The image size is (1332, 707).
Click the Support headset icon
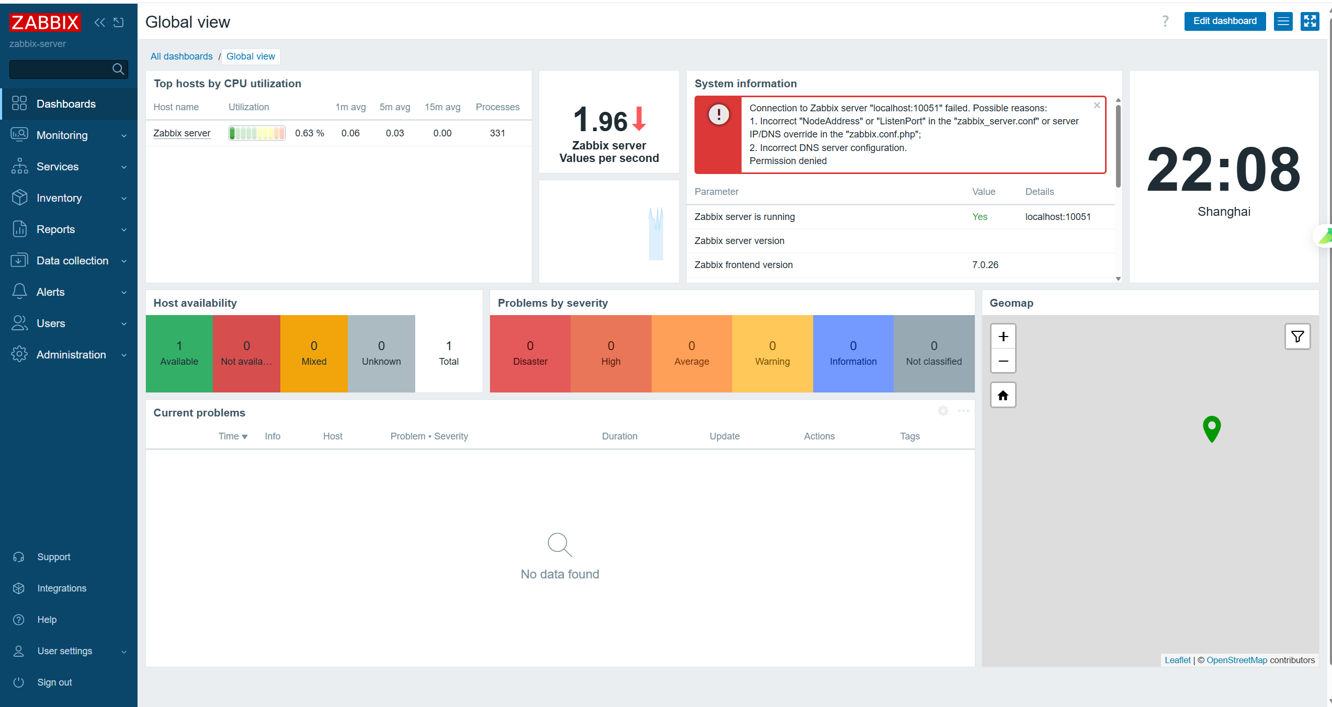click(19, 557)
